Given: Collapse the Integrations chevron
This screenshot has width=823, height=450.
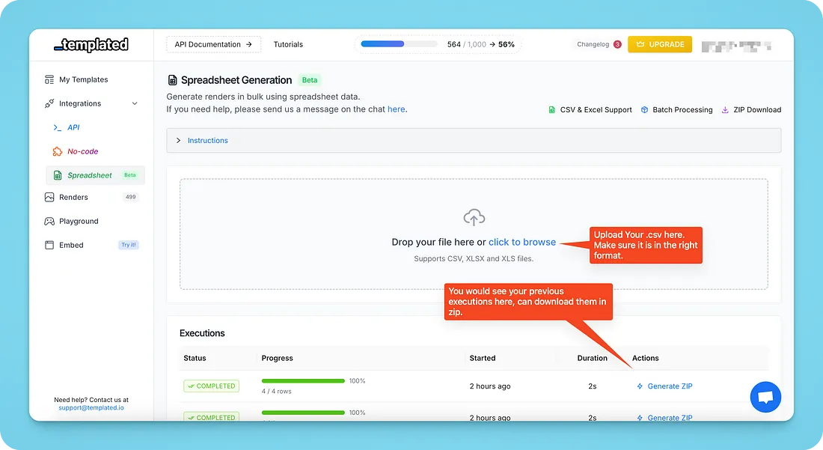Looking at the screenshot, I should coord(135,103).
